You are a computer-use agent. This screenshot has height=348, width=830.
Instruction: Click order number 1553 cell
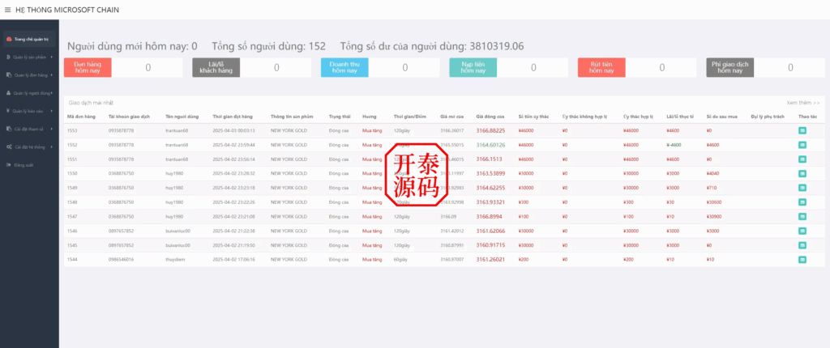pos(71,130)
